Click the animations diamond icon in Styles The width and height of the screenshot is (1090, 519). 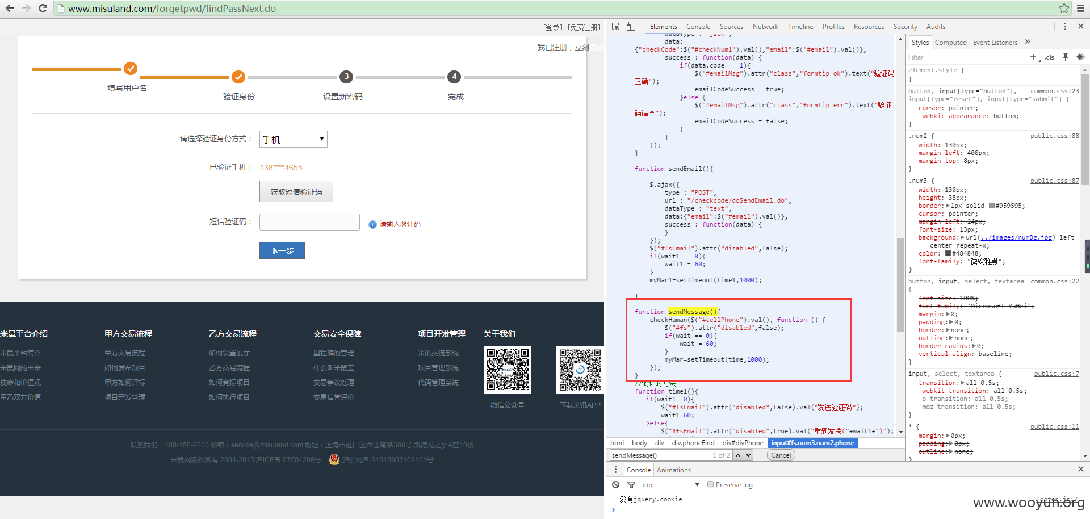pyautogui.click(x=1080, y=57)
